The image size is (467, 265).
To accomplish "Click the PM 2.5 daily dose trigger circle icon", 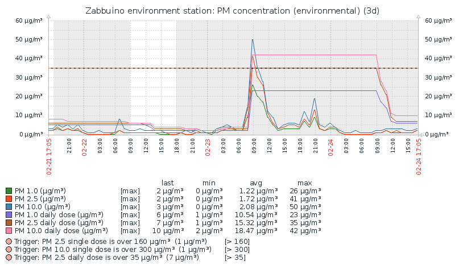I will coord(9,257).
